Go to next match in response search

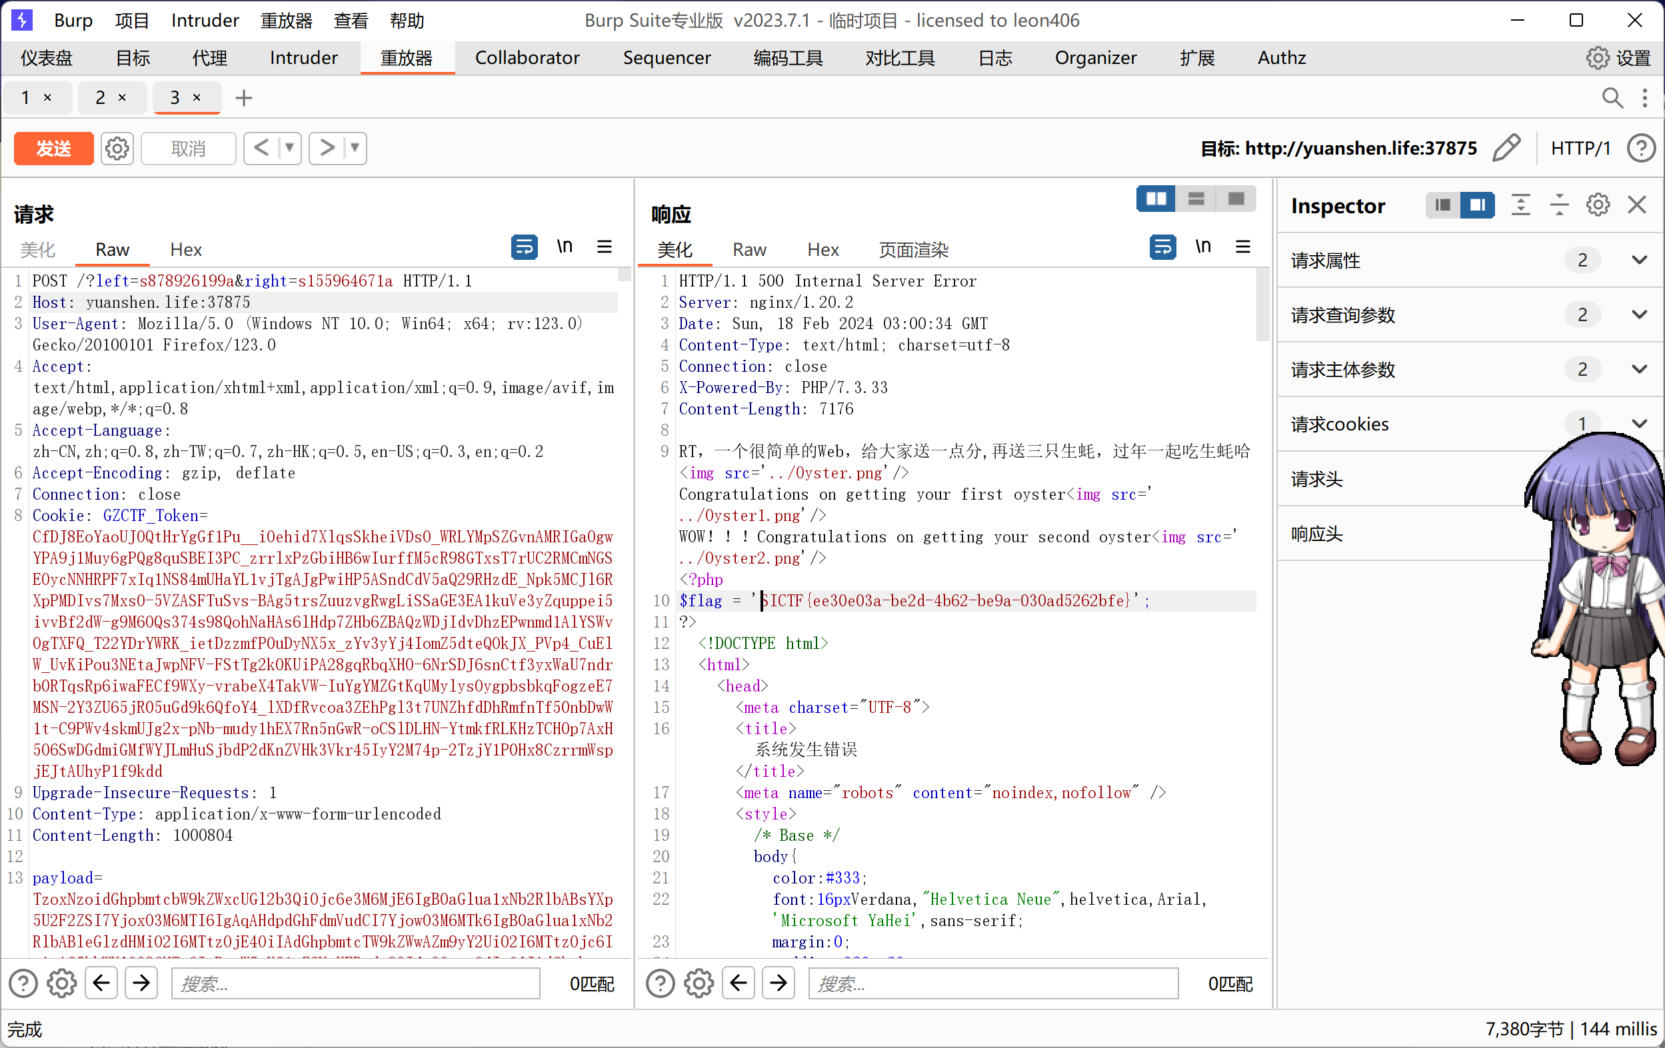[x=779, y=984]
